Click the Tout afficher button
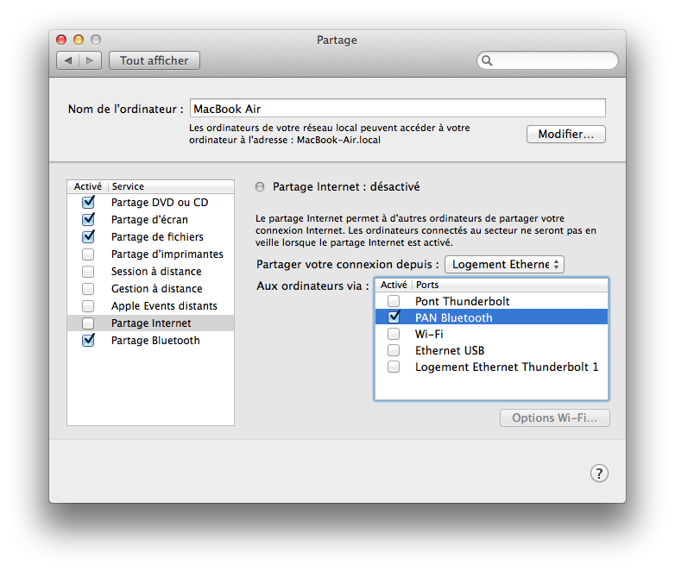Image resolution: width=675 pixels, height=571 pixels. [155, 60]
